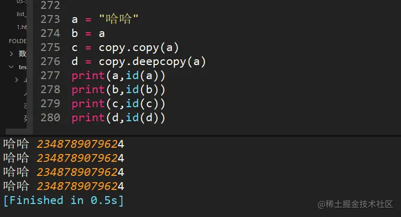Select the 数 folder name
The height and width of the screenshot is (217, 401).
[x=22, y=54]
